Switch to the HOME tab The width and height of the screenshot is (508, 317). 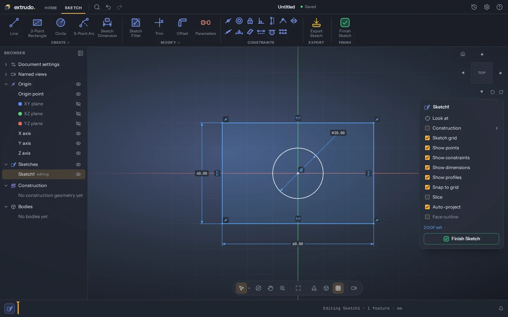(51, 8)
